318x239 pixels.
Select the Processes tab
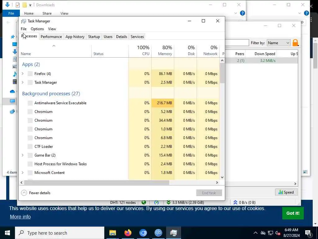(29, 36)
